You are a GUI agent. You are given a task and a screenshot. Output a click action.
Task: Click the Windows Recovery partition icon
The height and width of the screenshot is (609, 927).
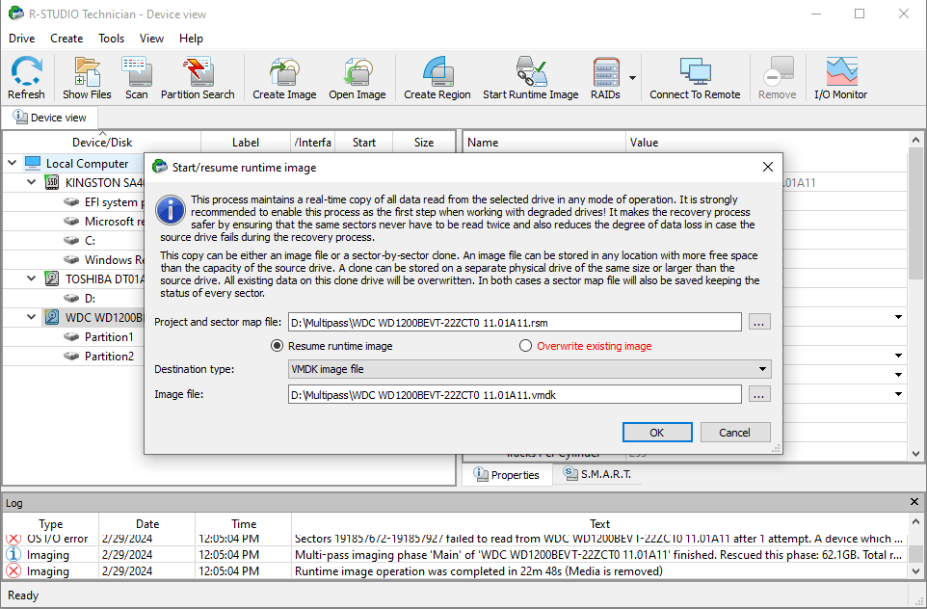[x=71, y=259]
